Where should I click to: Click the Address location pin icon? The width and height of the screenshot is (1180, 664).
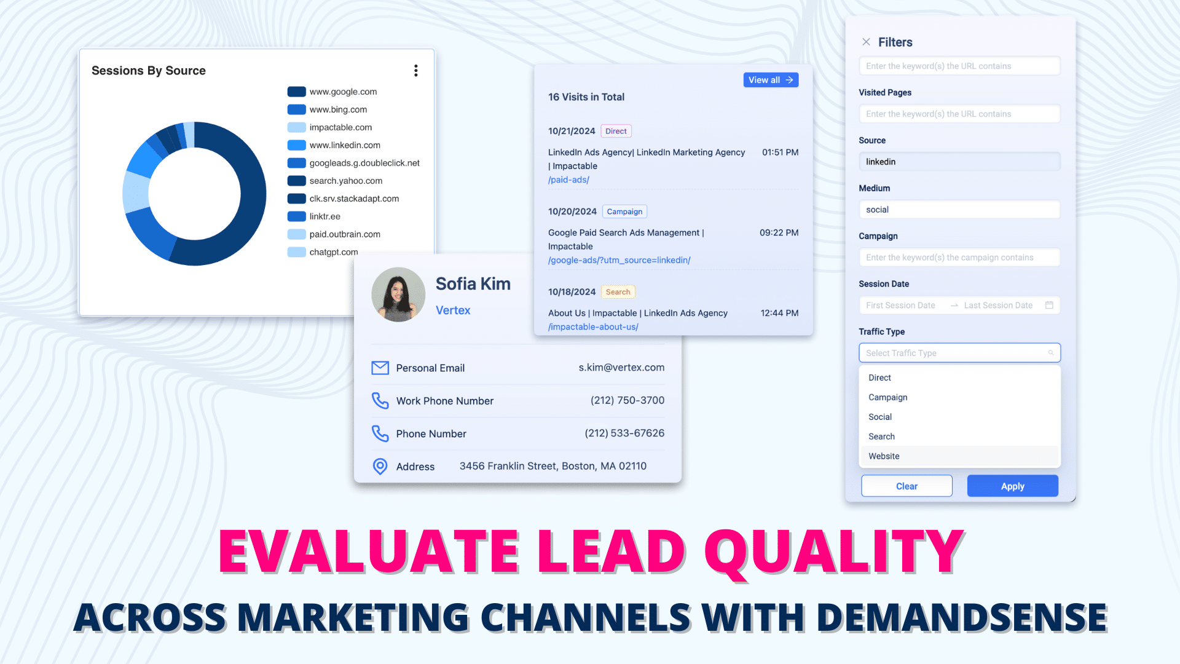pos(380,467)
